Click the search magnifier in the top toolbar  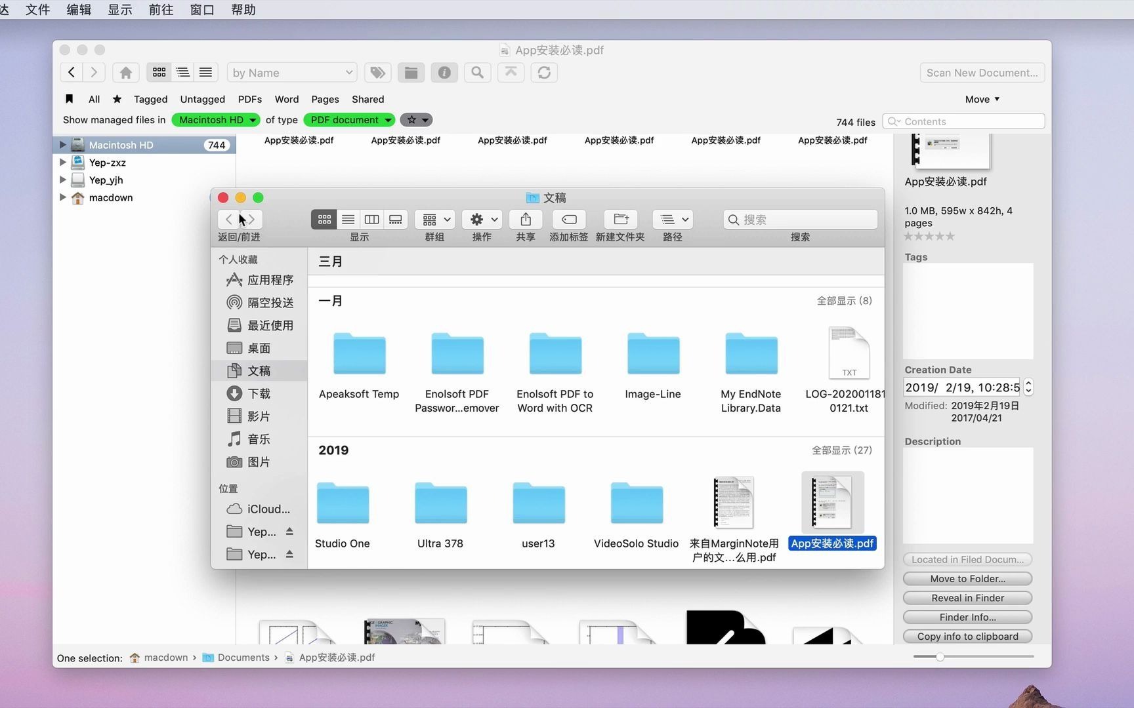click(x=477, y=72)
